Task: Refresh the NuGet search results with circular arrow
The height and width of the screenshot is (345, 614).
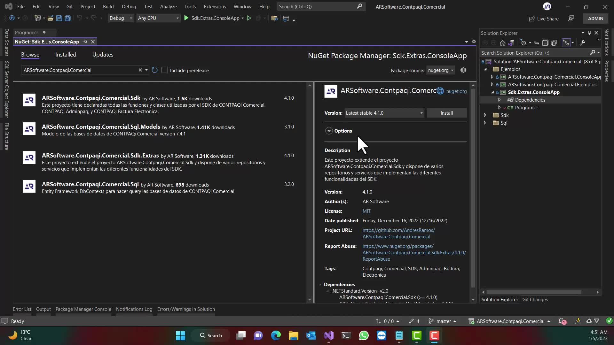Action: (x=154, y=70)
